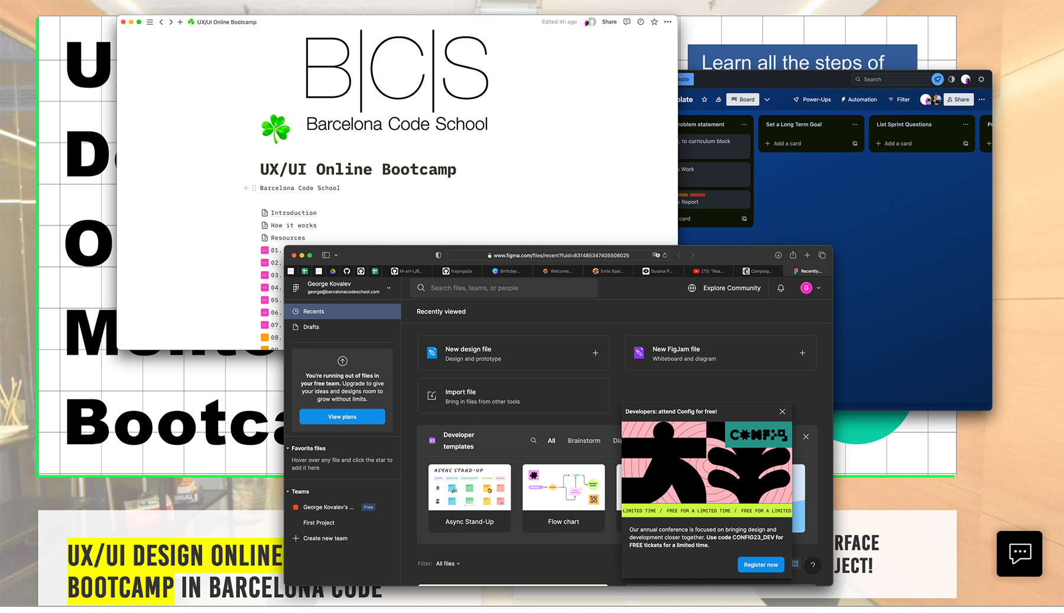Open Trello workspace visibility icon

point(718,99)
